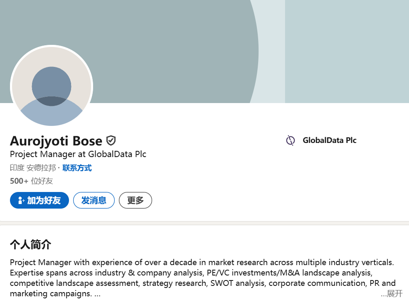Click the light blue right cover banner panel
The height and width of the screenshot is (305, 409).
click(347, 52)
